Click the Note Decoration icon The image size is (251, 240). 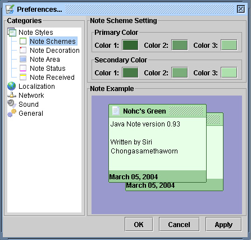point(23,50)
